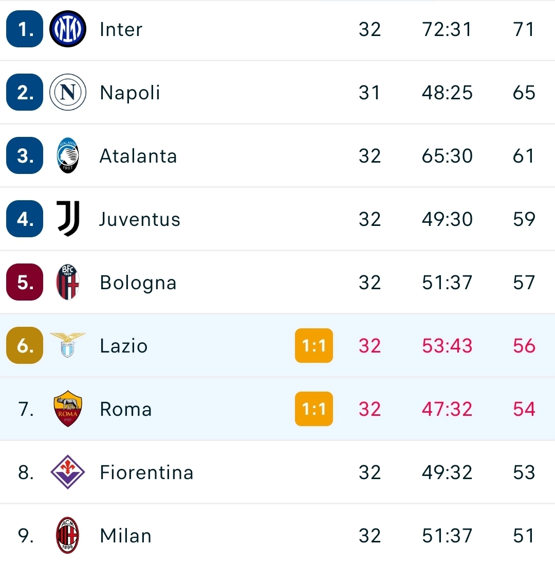Click the gold position 6 badge

25,345
